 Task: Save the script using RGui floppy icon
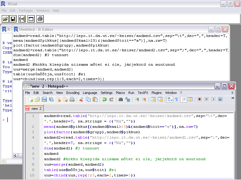pyautogui.click(x=13, y=19)
